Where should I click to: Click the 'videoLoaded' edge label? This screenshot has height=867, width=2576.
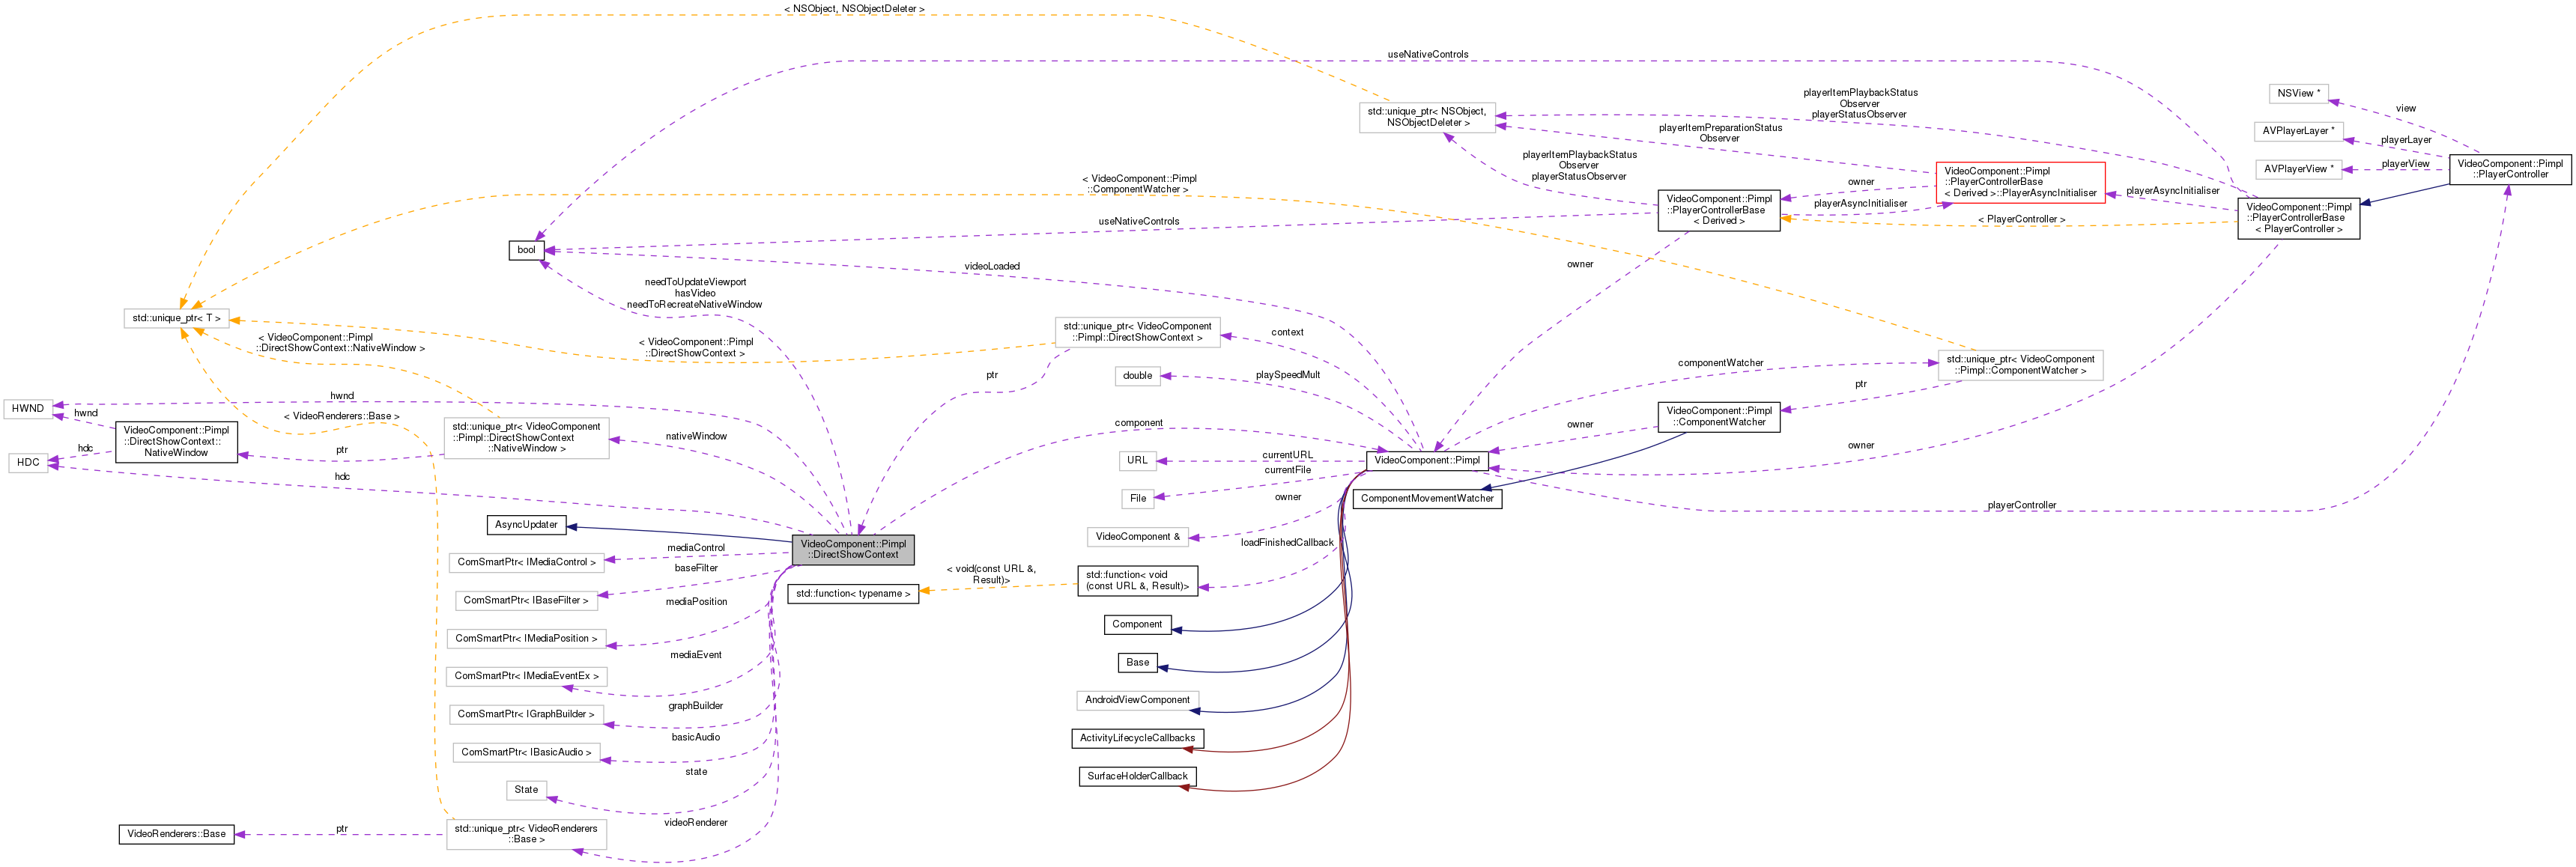point(992,266)
